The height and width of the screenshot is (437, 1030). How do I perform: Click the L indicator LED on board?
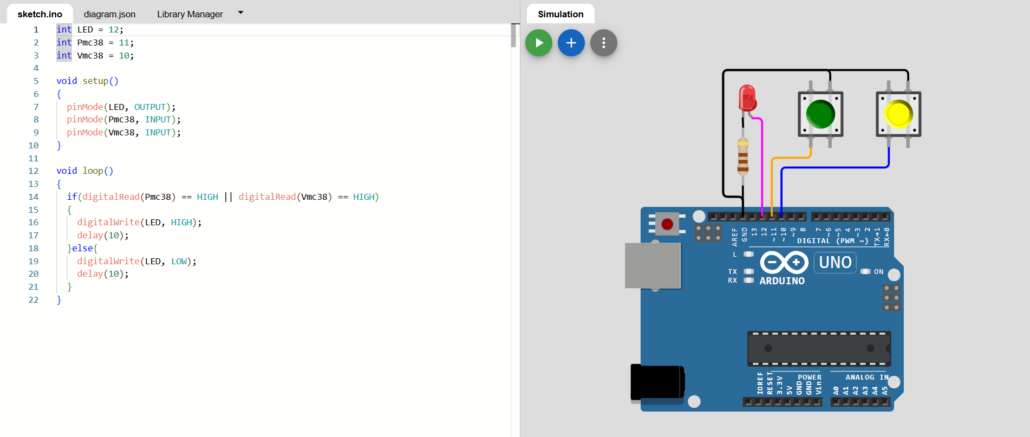[748, 254]
